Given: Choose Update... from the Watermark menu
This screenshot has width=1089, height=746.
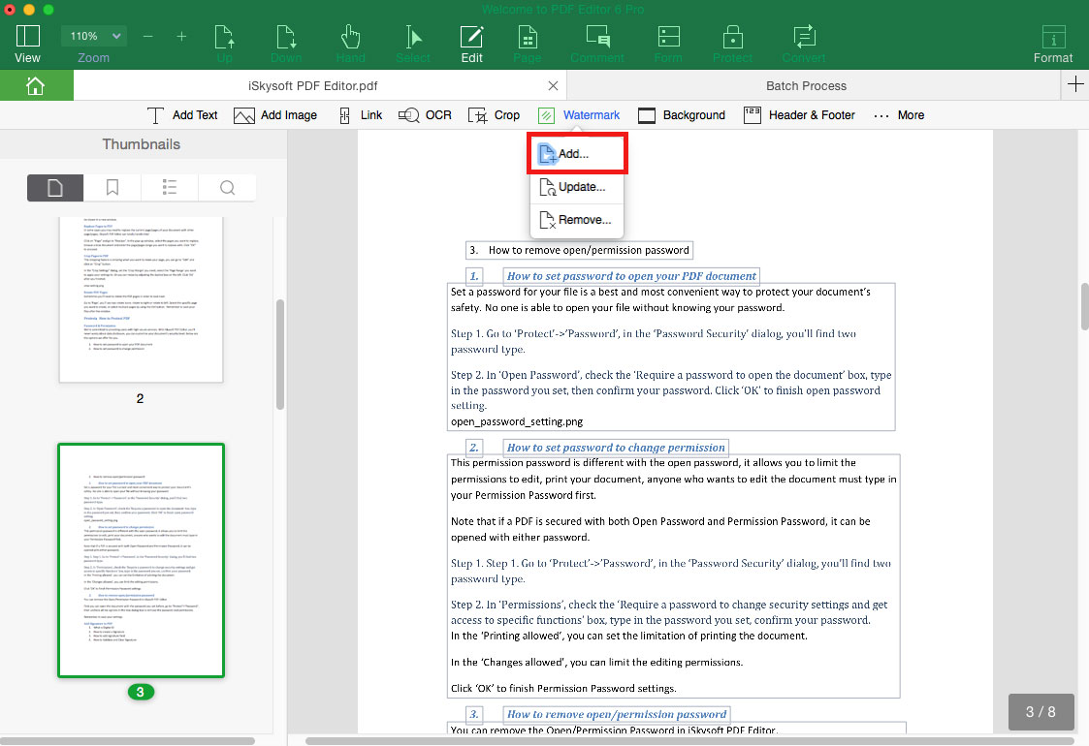Looking at the screenshot, I should (576, 187).
